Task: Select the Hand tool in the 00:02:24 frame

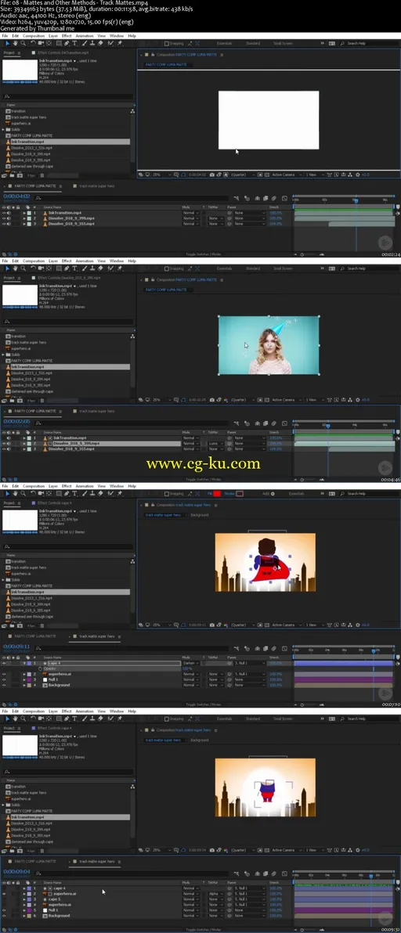Action: pos(15,43)
